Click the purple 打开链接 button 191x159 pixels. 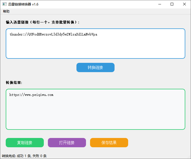click(67, 143)
